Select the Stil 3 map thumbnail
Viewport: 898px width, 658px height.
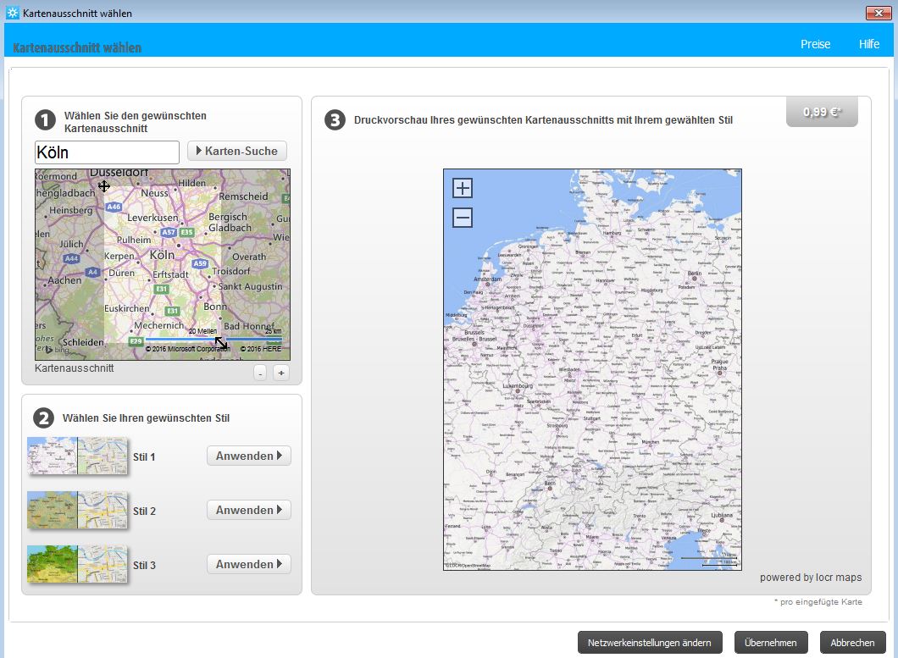point(77,564)
